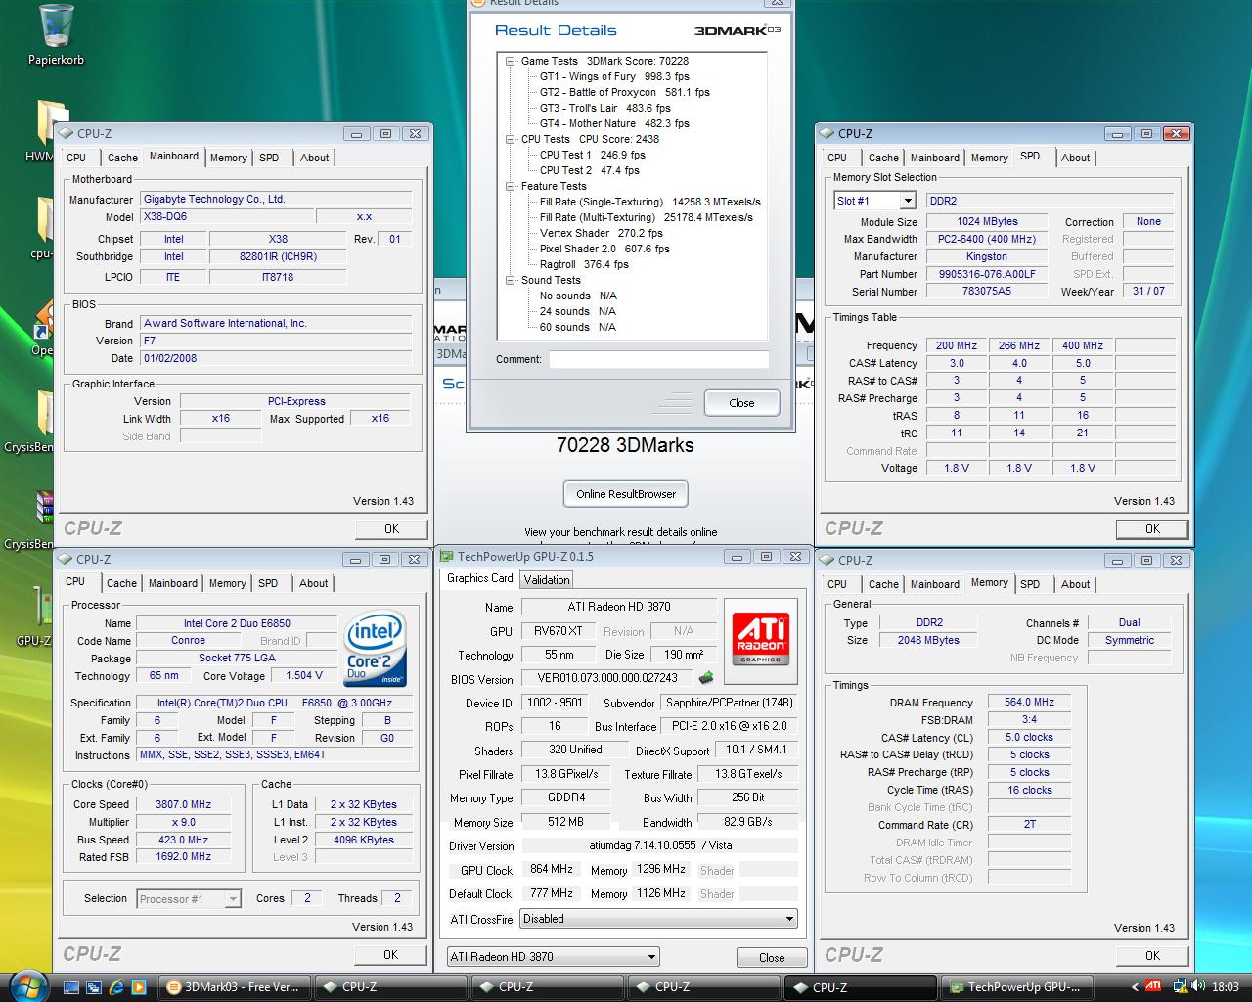The image size is (1252, 1002).
Task: Click the motherboard Model value 'X38-DQ6'
Action: 227,216
